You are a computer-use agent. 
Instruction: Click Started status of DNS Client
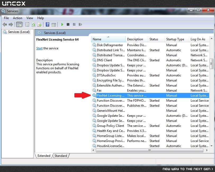point(154,60)
